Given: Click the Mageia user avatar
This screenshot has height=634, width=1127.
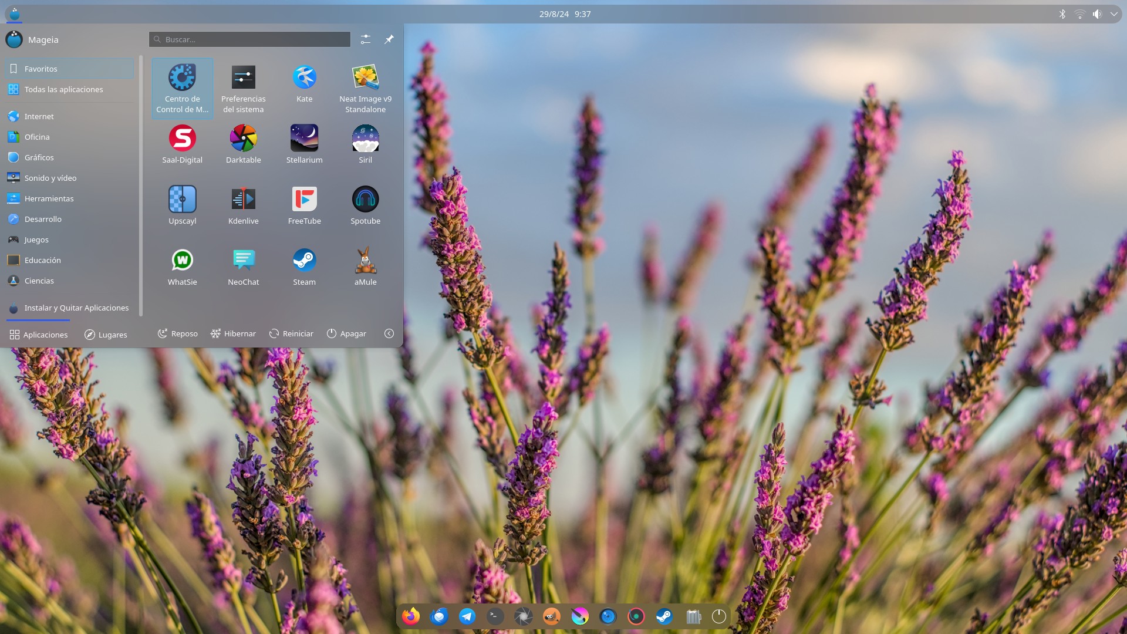Looking at the screenshot, I should 14,39.
